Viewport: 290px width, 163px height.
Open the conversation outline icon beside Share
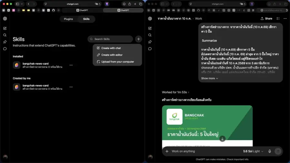(278, 18)
